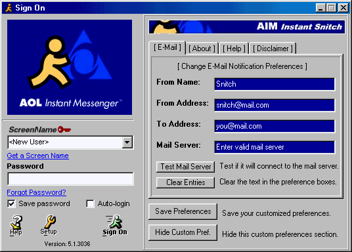
Task: Click the "Clear the text in the preference boxes" text
Action: (x=278, y=182)
